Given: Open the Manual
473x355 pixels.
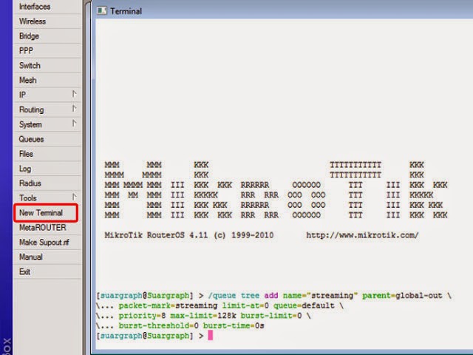Looking at the screenshot, I should (x=47, y=257).
